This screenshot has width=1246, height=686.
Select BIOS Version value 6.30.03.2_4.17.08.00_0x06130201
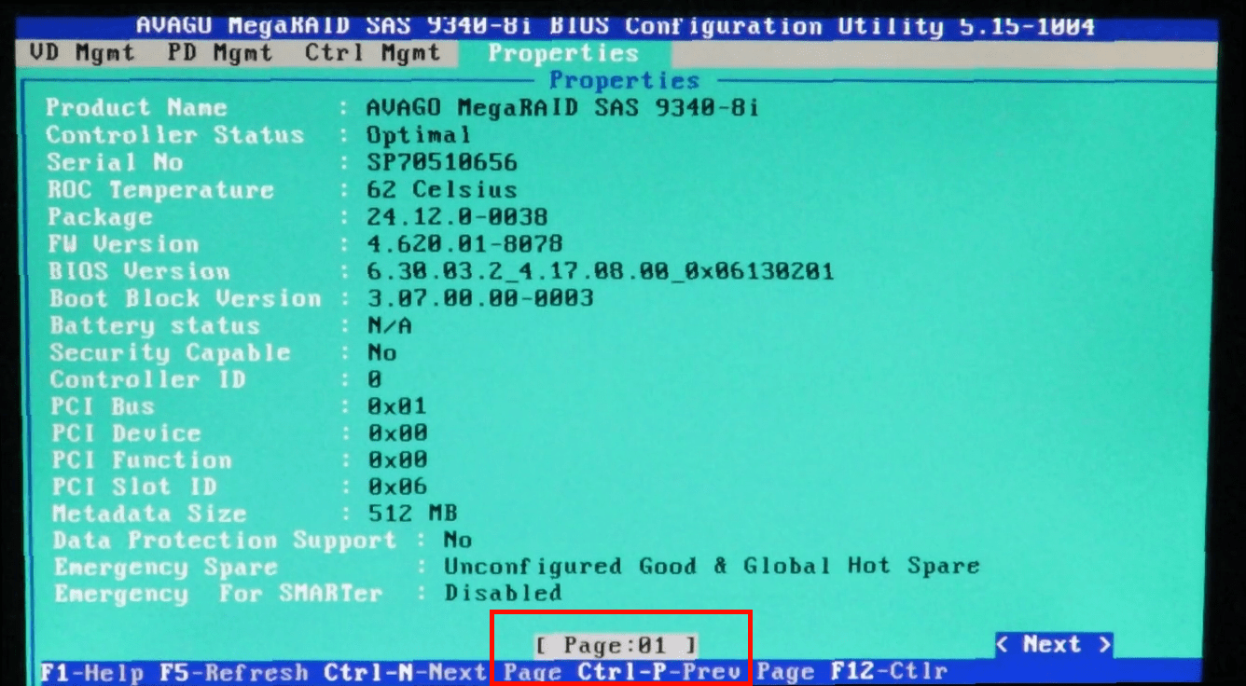(x=601, y=271)
